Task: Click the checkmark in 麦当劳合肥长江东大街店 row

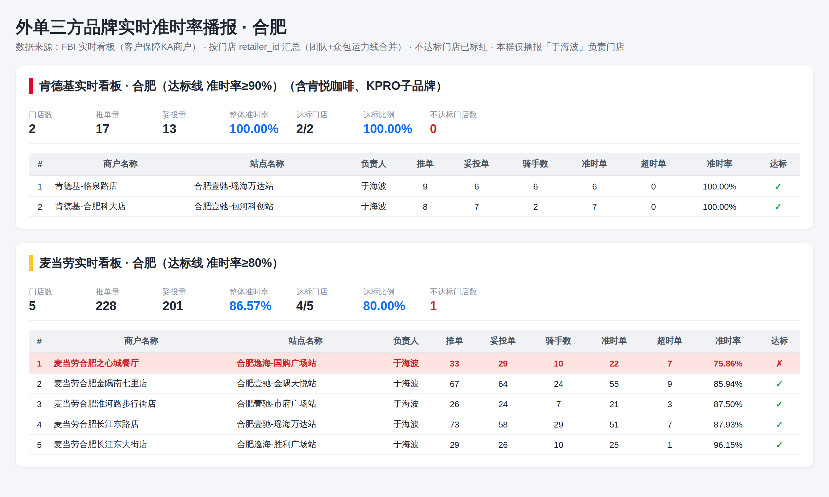Action: tap(779, 445)
